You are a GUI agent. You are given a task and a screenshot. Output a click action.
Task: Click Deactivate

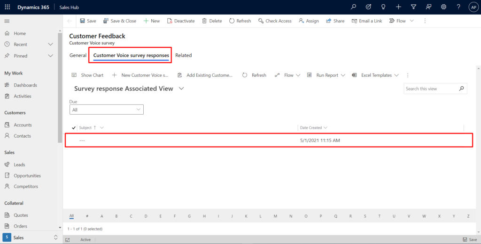click(181, 21)
